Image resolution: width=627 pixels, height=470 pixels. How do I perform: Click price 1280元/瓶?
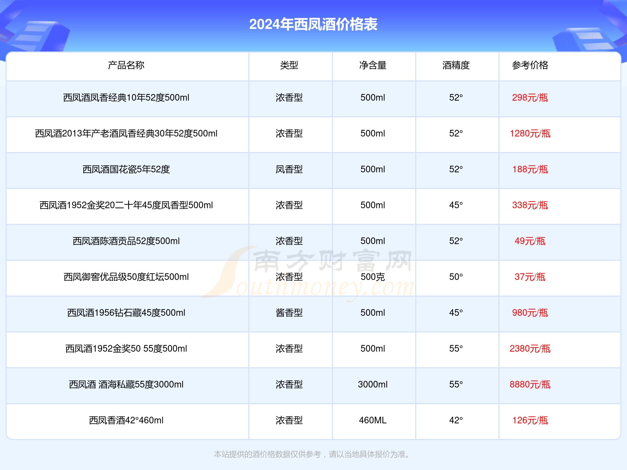pyautogui.click(x=530, y=133)
